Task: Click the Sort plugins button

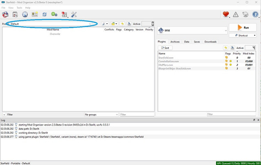Action: click(x=165, y=48)
